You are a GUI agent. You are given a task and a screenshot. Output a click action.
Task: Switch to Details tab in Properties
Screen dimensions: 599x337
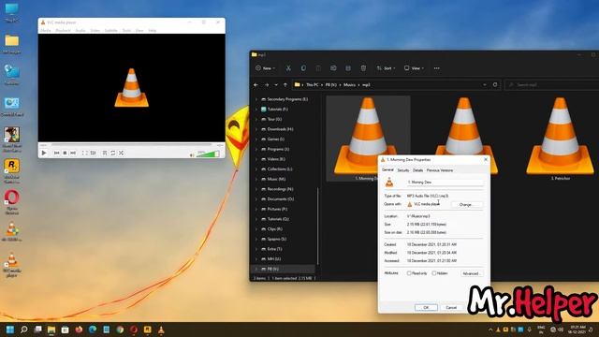coord(418,170)
